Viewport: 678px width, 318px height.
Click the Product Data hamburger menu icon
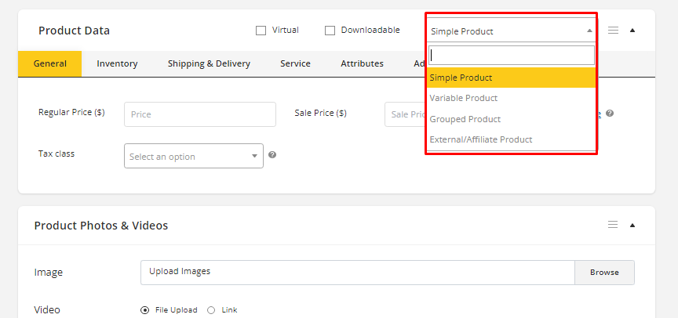(613, 31)
